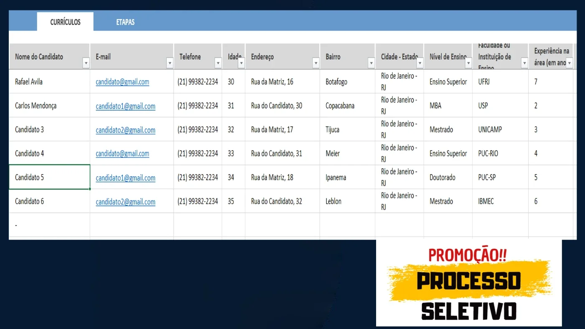
Task: Open the ETAPAS tab
Action: point(125,22)
